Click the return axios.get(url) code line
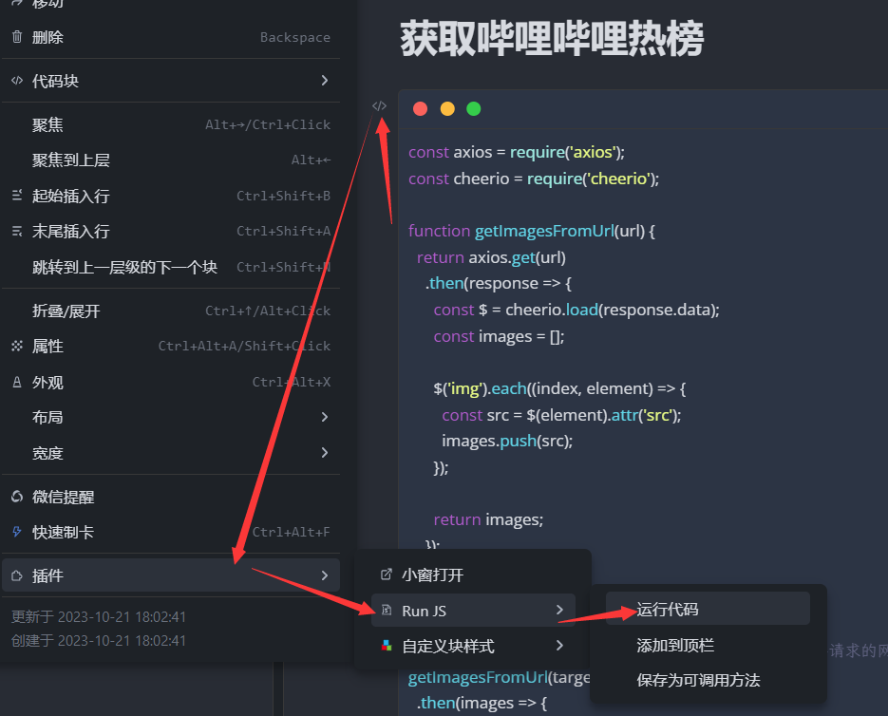The width and height of the screenshot is (888, 716). 491,257
